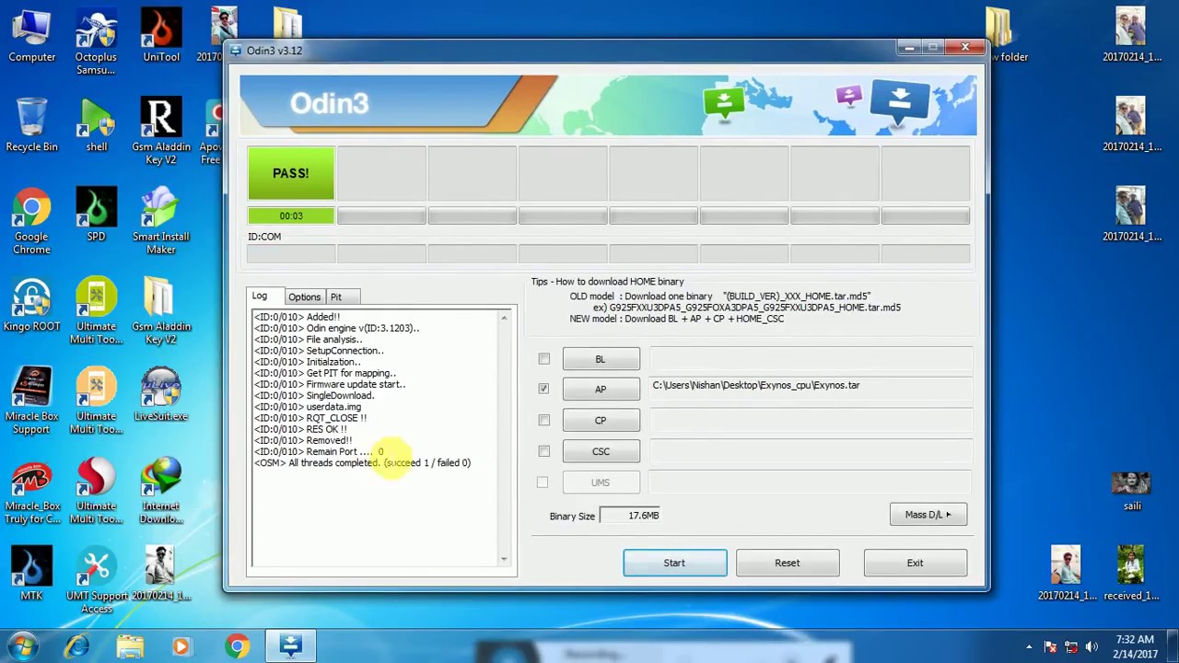The image size is (1179, 663).
Task: Open the received_1... image file
Action: pos(1131,574)
